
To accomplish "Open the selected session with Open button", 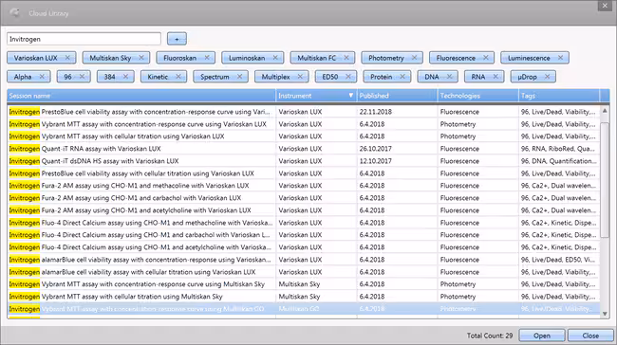I will pos(542,336).
